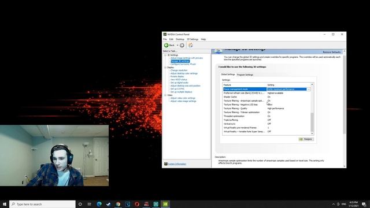Open the notification center icon
The width and height of the screenshot is (370, 208).
pyautogui.click(x=364, y=204)
